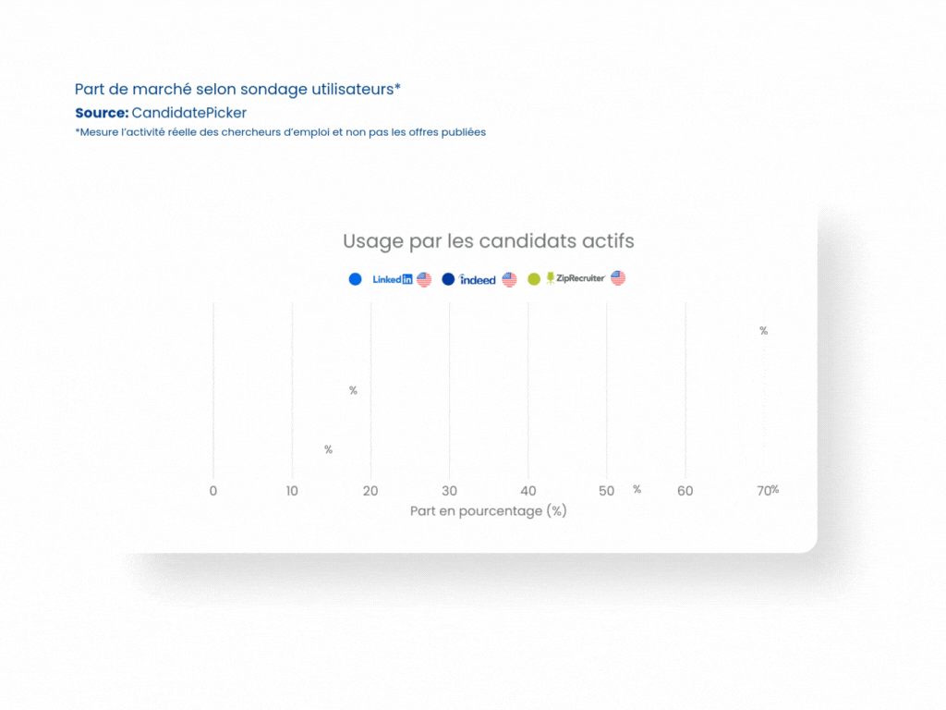This screenshot has height=710, width=946.
Task: Click the chart title 'Usage par les candidats actifs'
Action: click(489, 241)
